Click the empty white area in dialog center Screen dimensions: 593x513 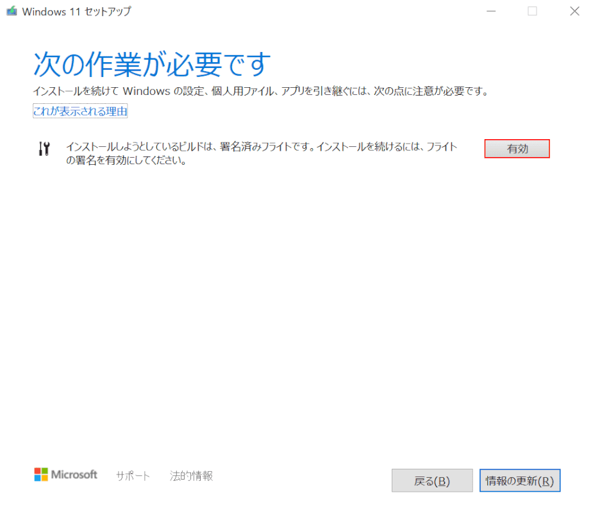(x=295, y=308)
